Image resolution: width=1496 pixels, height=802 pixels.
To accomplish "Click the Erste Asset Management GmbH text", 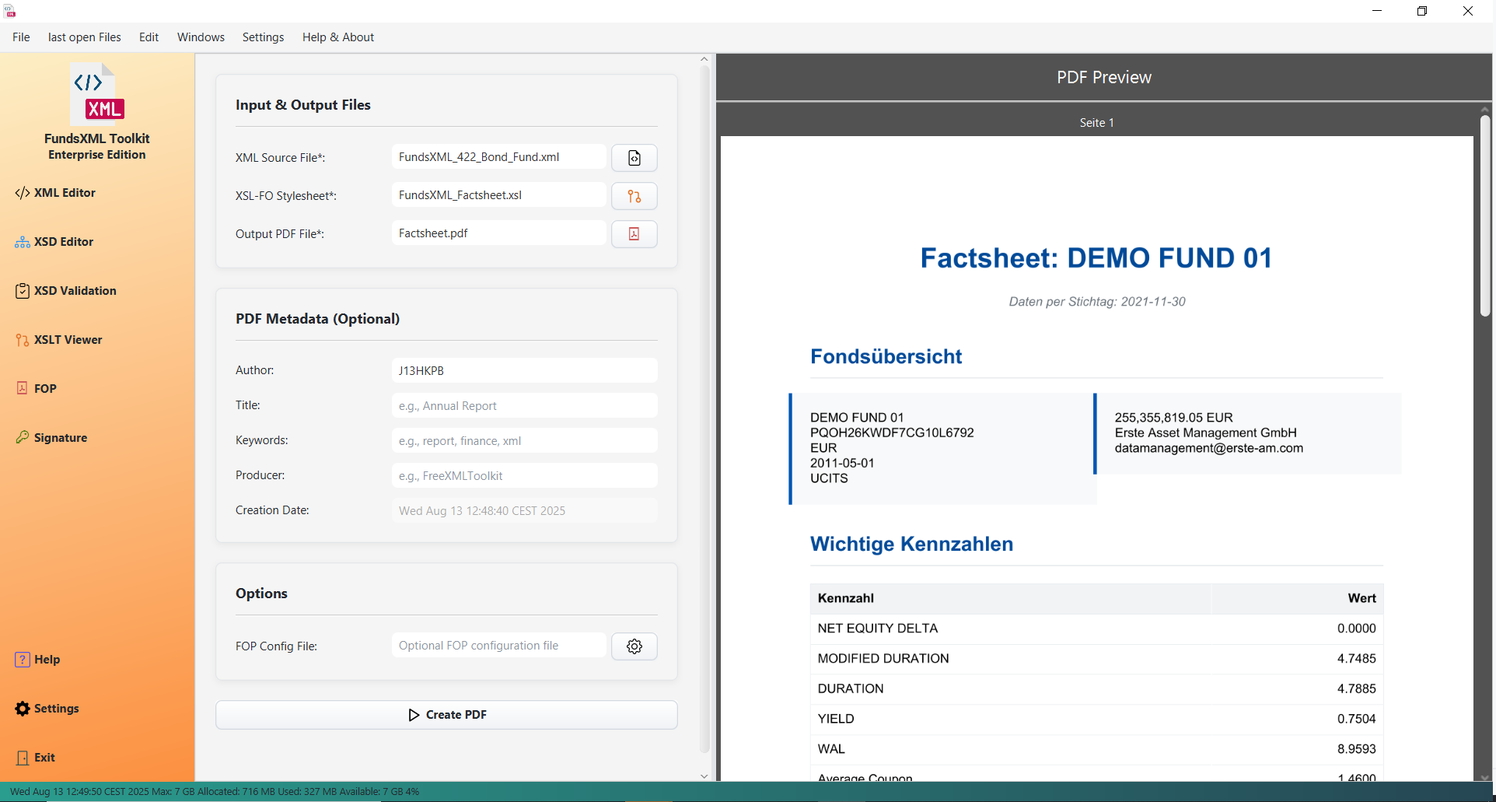I will 1205,433.
